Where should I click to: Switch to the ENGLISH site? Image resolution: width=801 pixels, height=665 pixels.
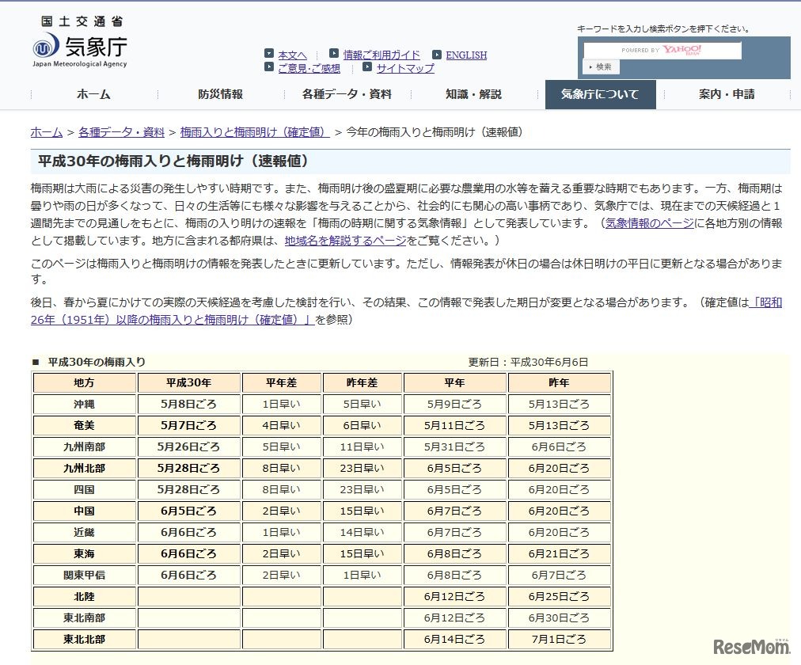click(x=466, y=55)
